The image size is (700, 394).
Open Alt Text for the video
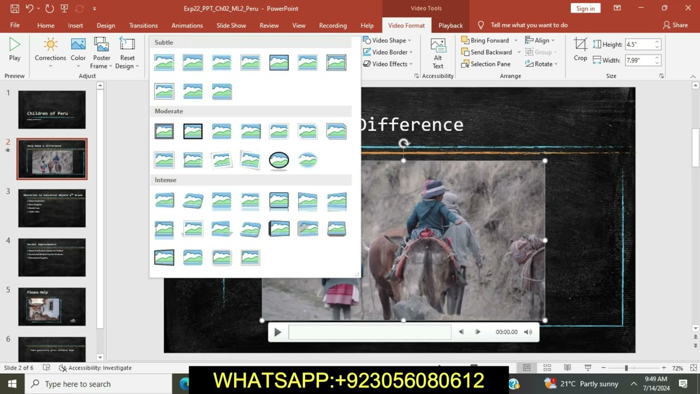pyautogui.click(x=438, y=54)
